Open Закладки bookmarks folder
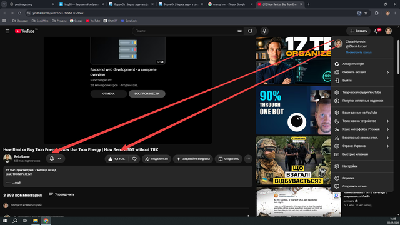400x225 pixels. (x=20, y=21)
